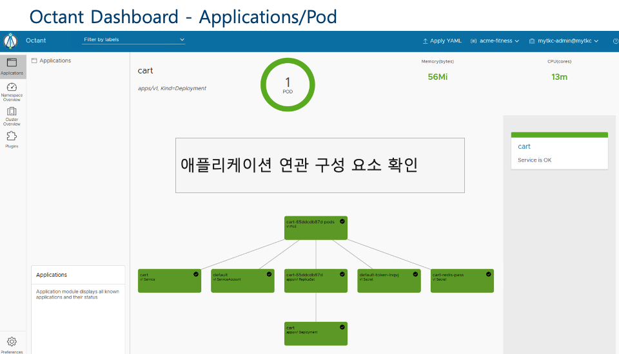This screenshot has height=354, width=619.
Task: Click check icon on cart-redis-pass Secret node
Action: [x=489, y=274]
